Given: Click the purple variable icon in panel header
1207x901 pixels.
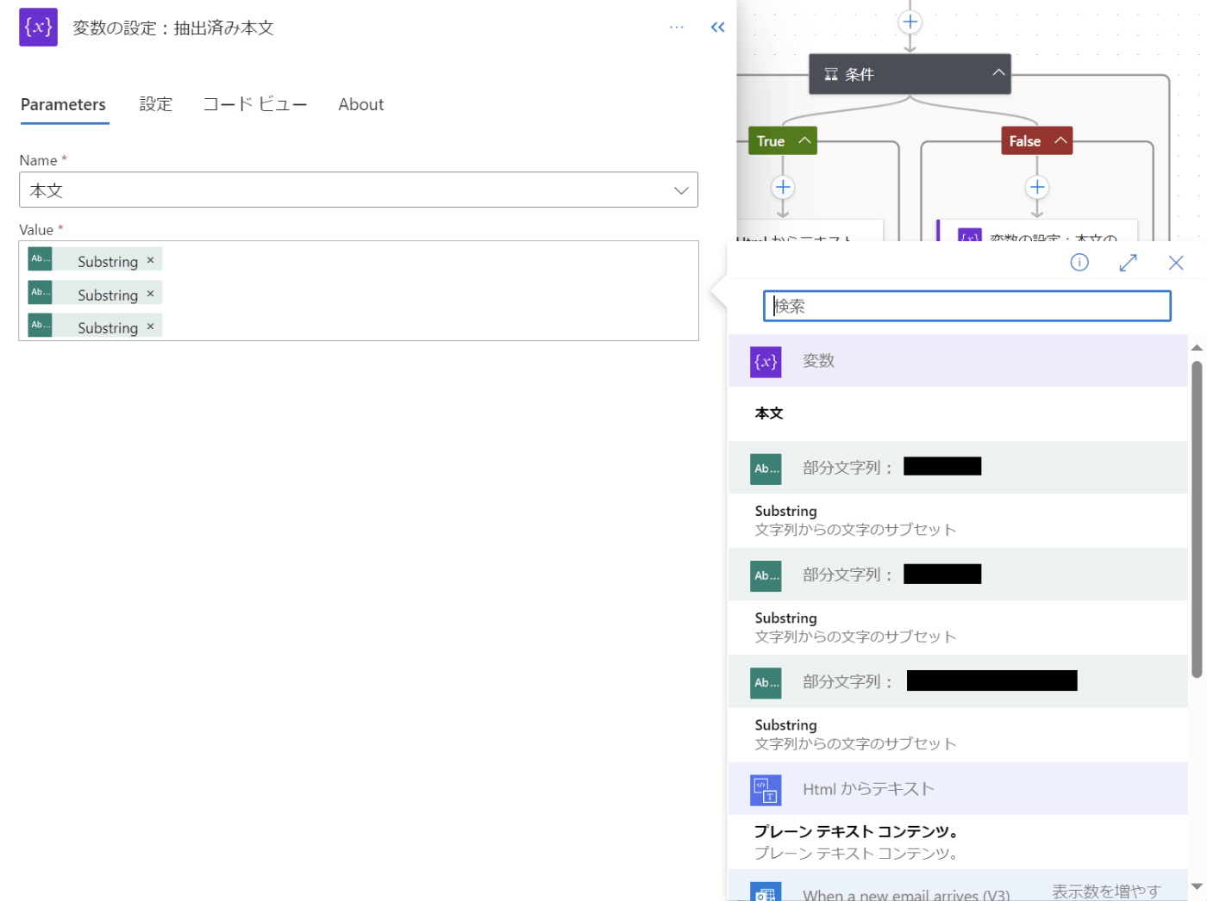Looking at the screenshot, I should point(38,27).
